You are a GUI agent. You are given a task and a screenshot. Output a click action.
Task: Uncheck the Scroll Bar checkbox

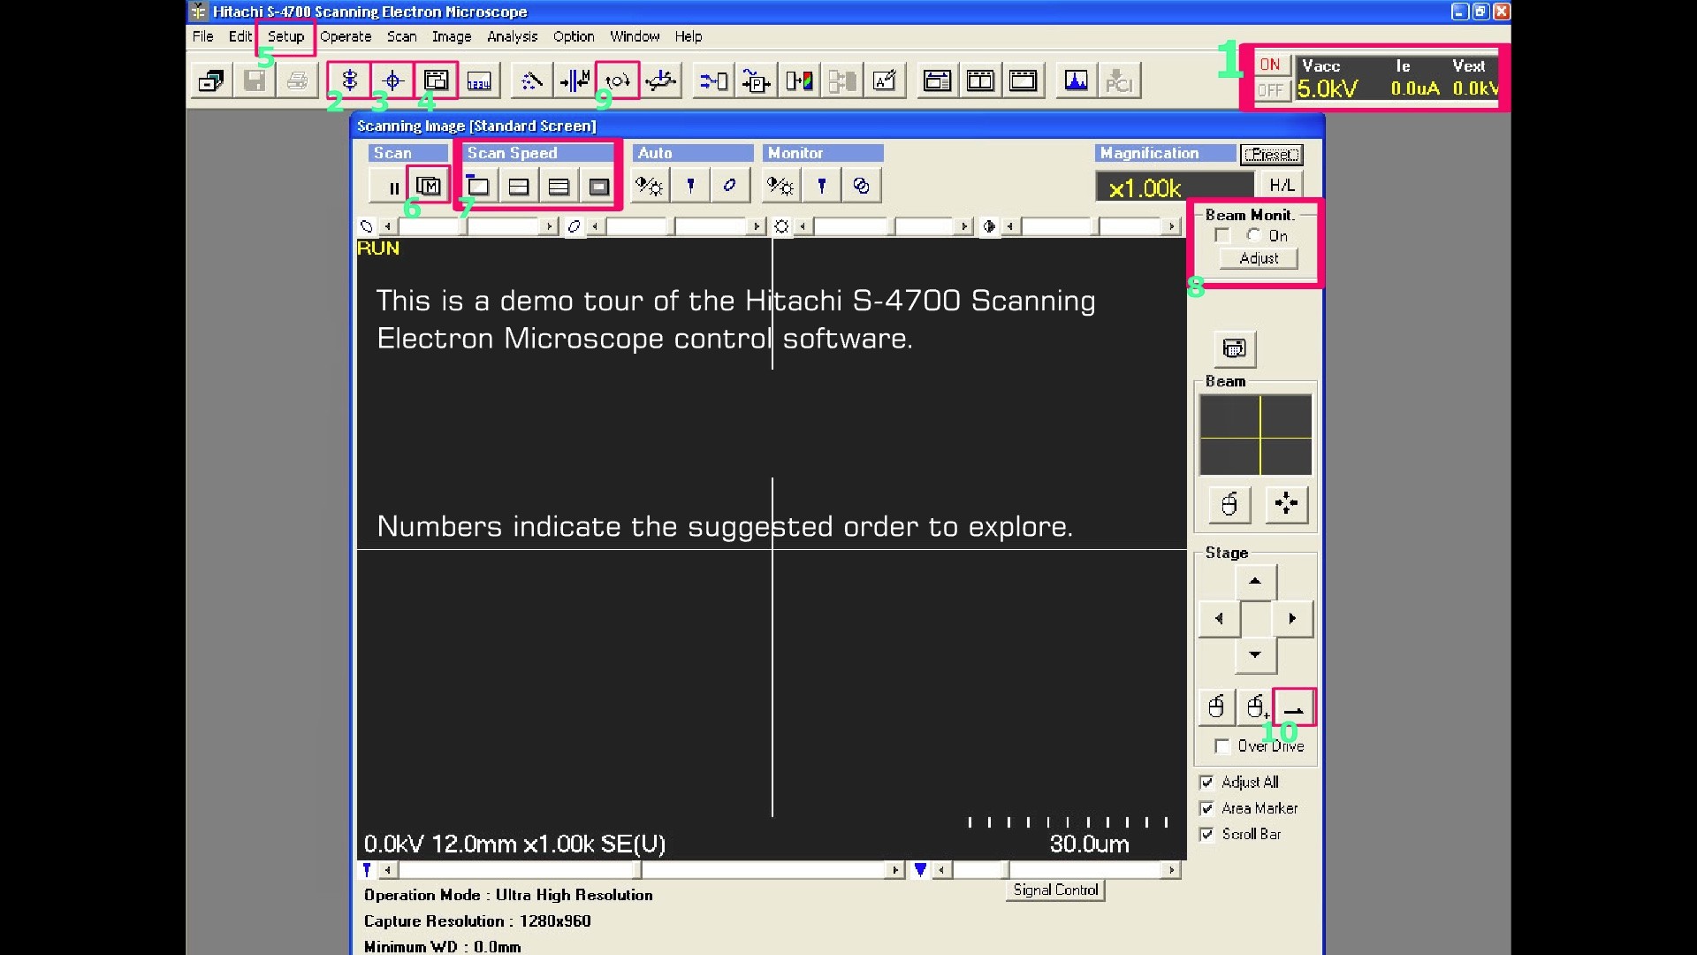pyautogui.click(x=1206, y=834)
